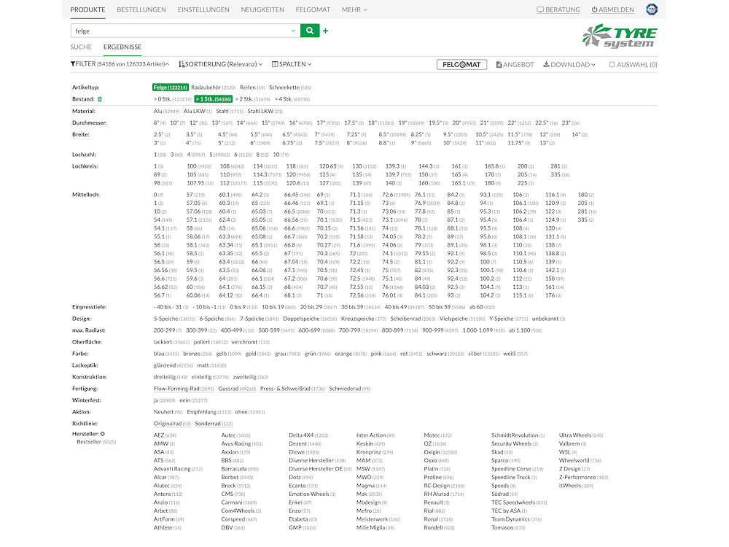Click the Bestseller manufacturer filter

[96, 442]
